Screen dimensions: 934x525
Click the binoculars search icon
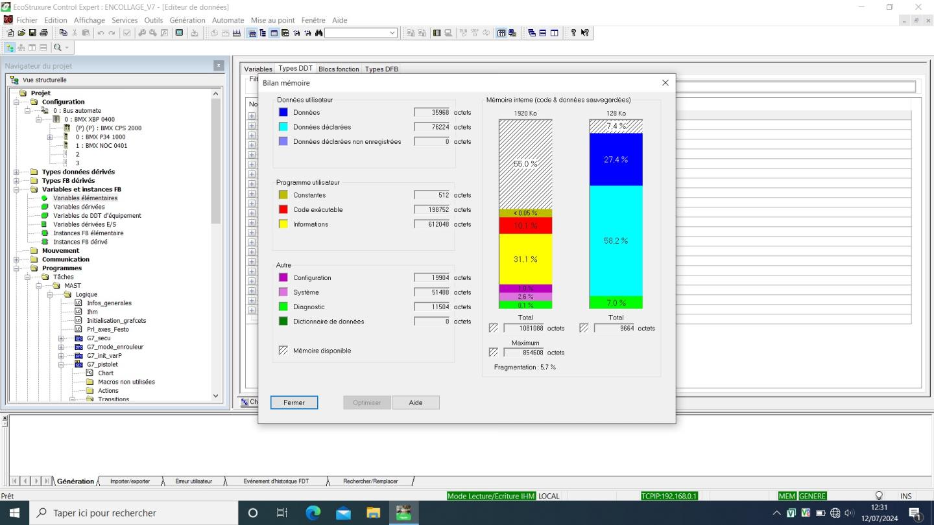[318, 33]
